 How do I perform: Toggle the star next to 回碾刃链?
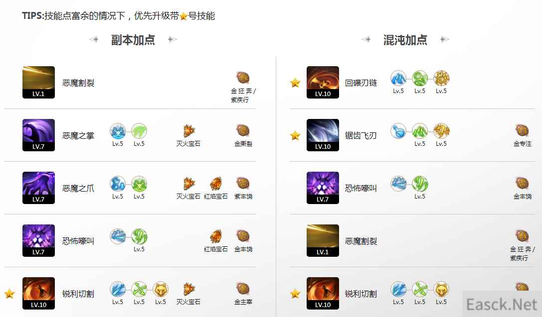tap(295, 83)
